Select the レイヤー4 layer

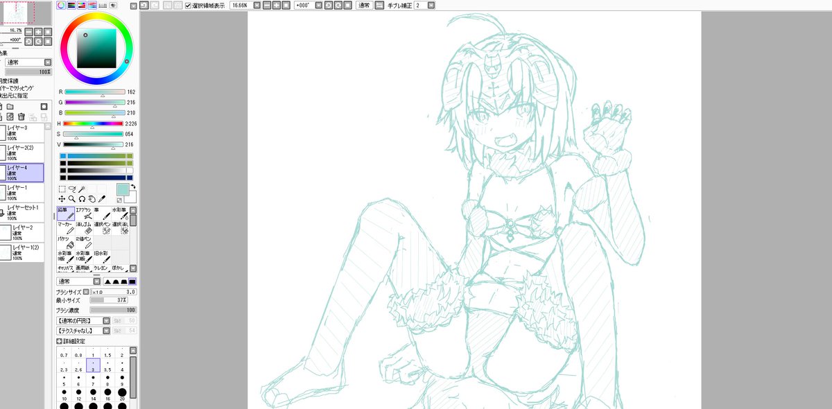22,173
